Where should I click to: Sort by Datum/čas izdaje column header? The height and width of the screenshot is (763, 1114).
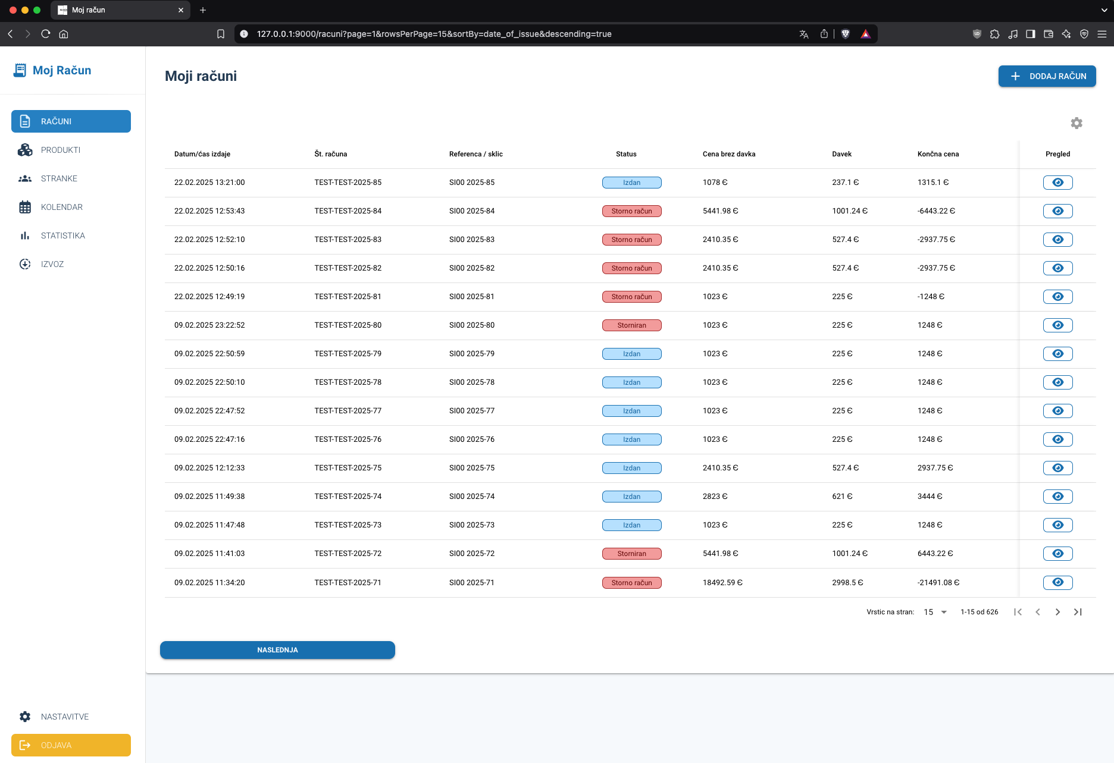point(202,154)
